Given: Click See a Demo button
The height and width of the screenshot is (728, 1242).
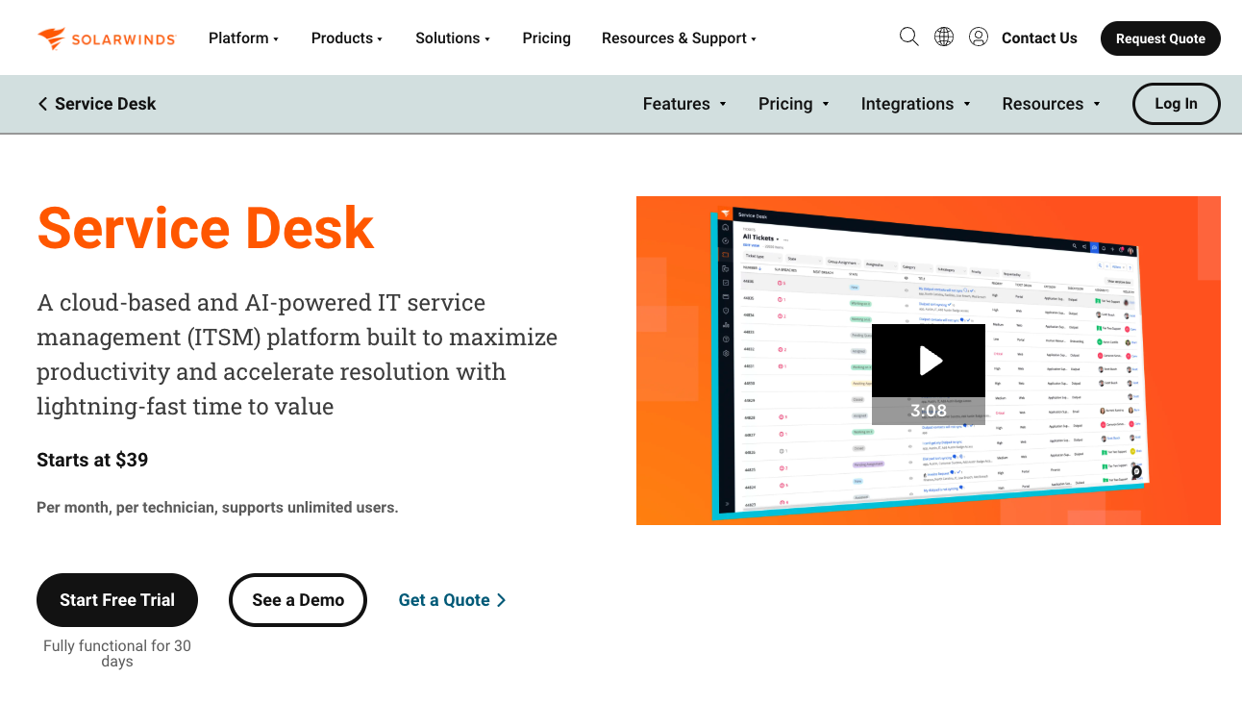Looking at the screenshot, I should [298, 600].
